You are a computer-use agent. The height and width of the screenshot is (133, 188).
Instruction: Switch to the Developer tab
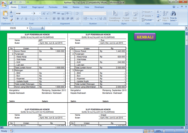pyautogui.click(x=99, y=7)
